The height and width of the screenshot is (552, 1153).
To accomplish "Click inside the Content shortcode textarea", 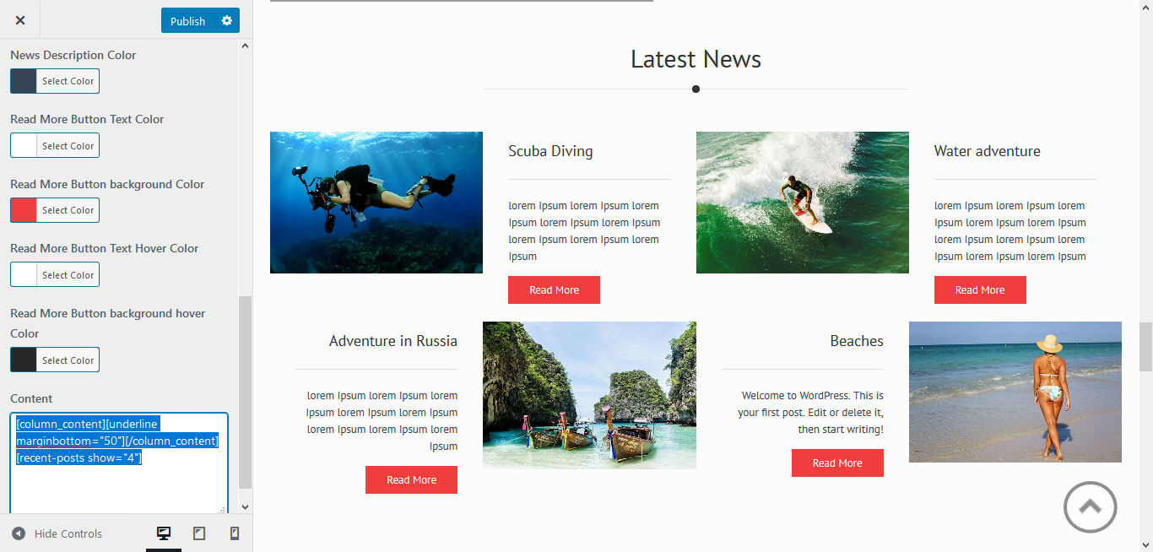I will pos(119,463).
